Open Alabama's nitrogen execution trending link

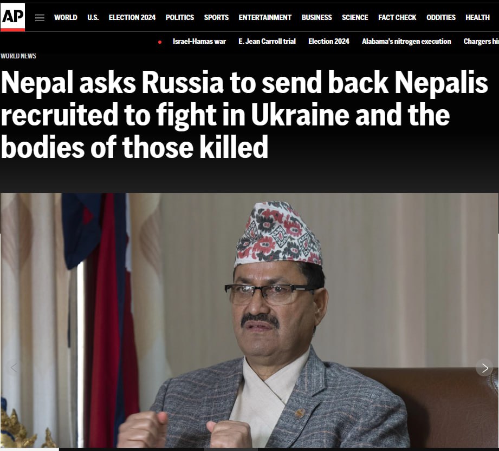pos(406,41)
